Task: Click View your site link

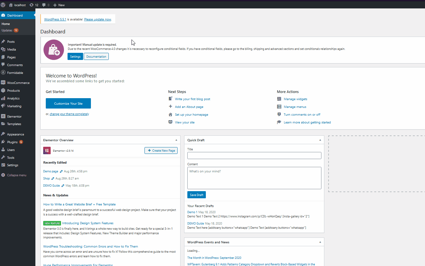Action: click(185, 122)
